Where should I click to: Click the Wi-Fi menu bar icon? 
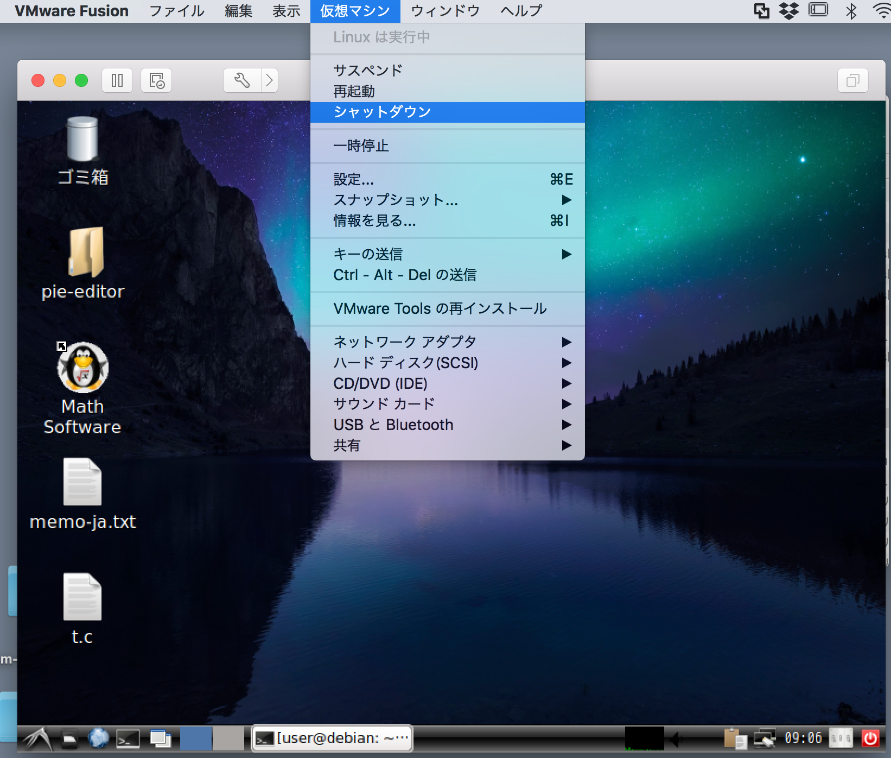pyautogui.click(x=882, y=11)
